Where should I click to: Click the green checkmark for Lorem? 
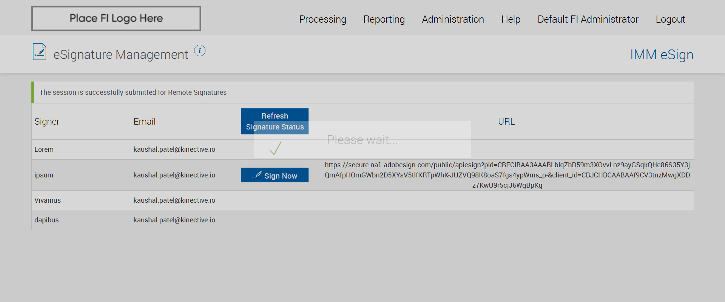[x=276, y=148]
